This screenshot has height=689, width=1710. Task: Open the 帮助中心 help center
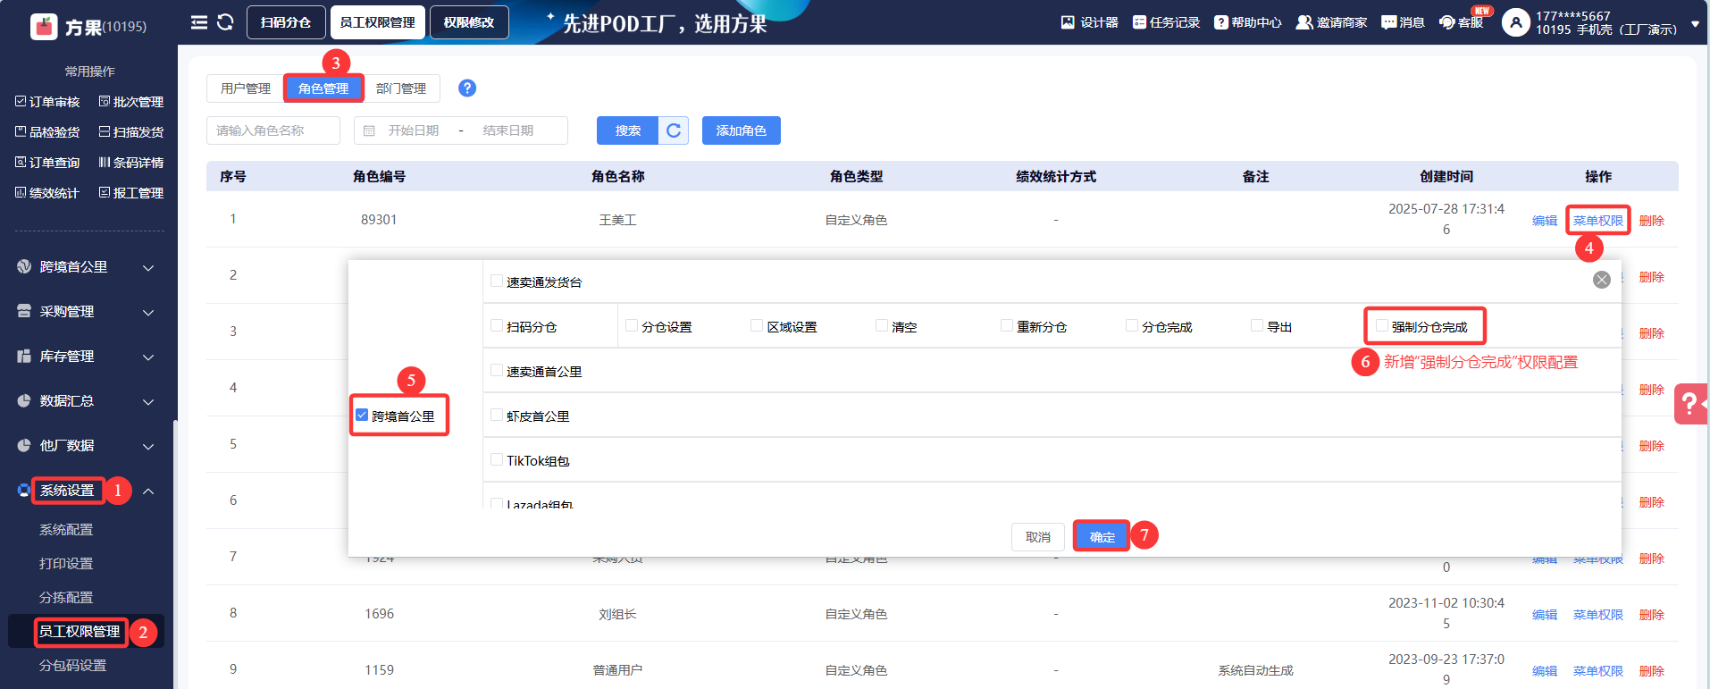[1247, 22]
